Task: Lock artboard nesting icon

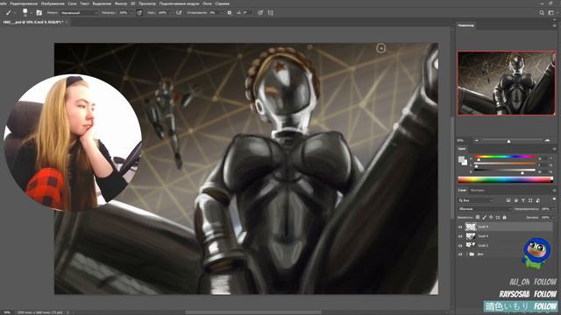Action: pyautogui.click(x=498, y=217)
